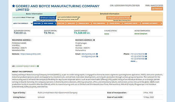
Task: Click the favorite star beside company name
Action: point(14,6)
